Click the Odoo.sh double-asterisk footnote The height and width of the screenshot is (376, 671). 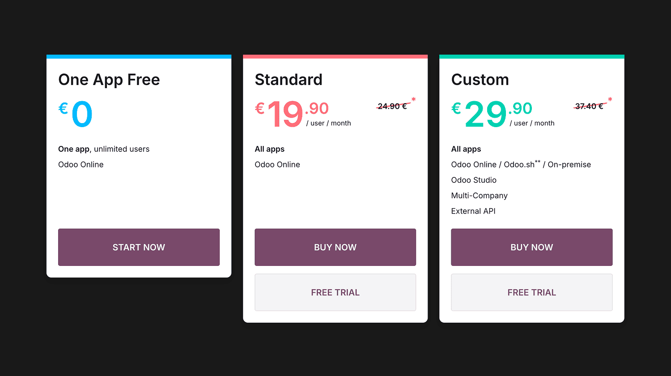[537, 161]
